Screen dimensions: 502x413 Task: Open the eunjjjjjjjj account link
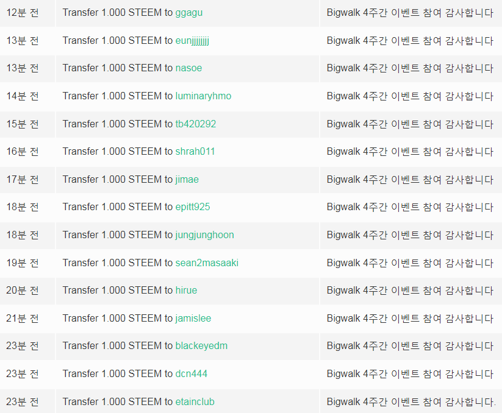coord(192,41)
